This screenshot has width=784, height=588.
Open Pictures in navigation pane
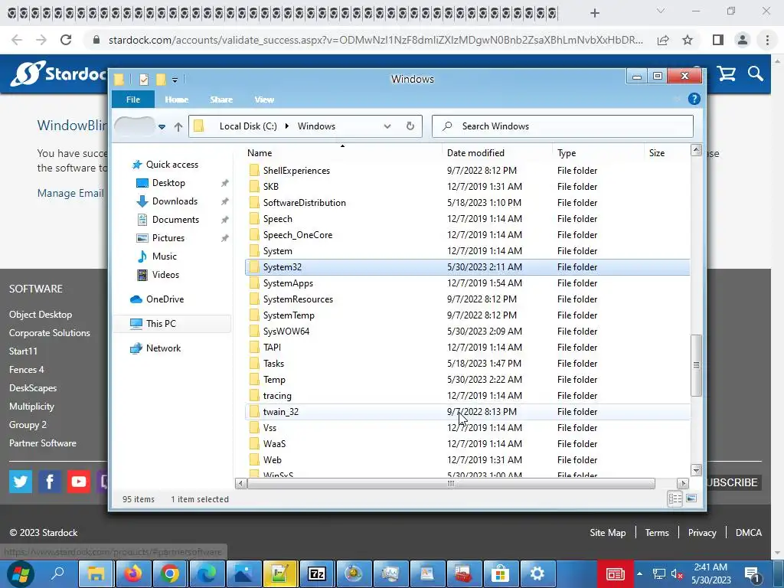(168, 238)
